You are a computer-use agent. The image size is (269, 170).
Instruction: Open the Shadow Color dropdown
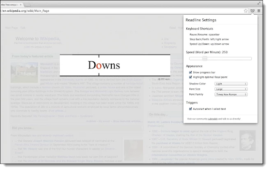(231, 84)
